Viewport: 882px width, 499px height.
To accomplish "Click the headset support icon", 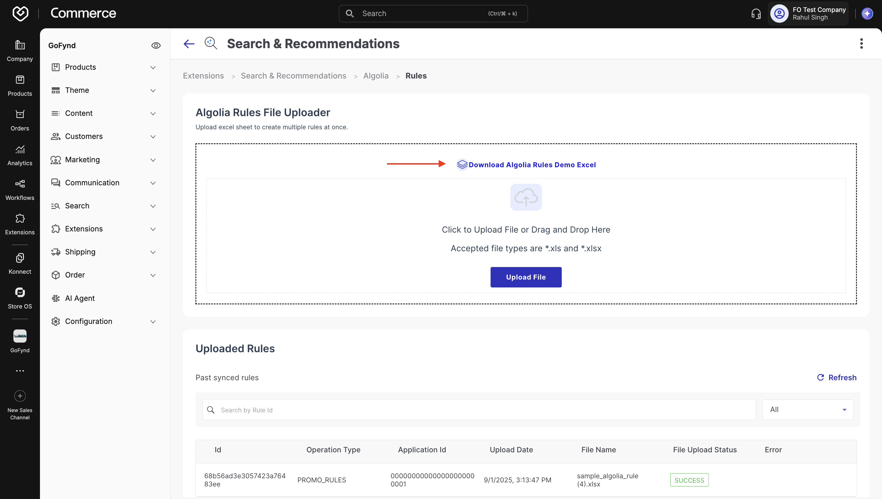I will [x=756, y=14].
